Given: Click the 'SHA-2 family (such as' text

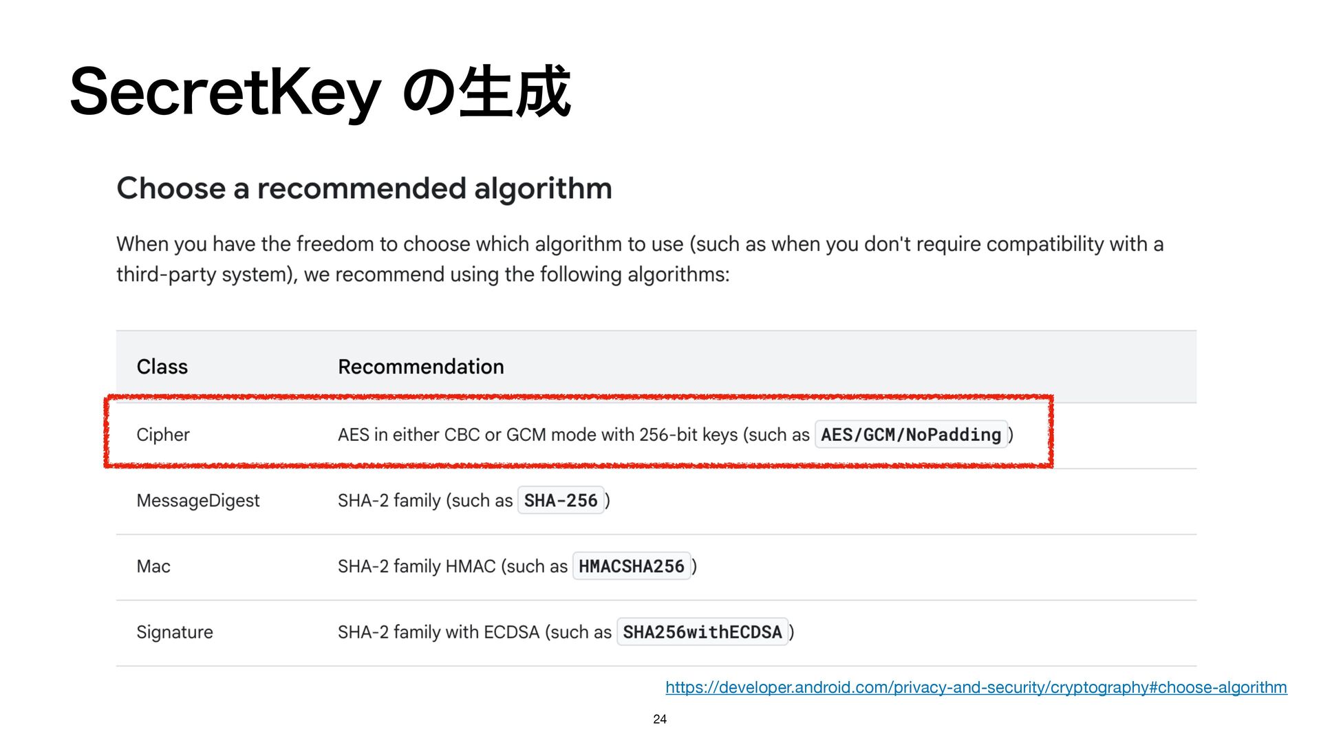Looking at the screenshot, I should (425, 501).
